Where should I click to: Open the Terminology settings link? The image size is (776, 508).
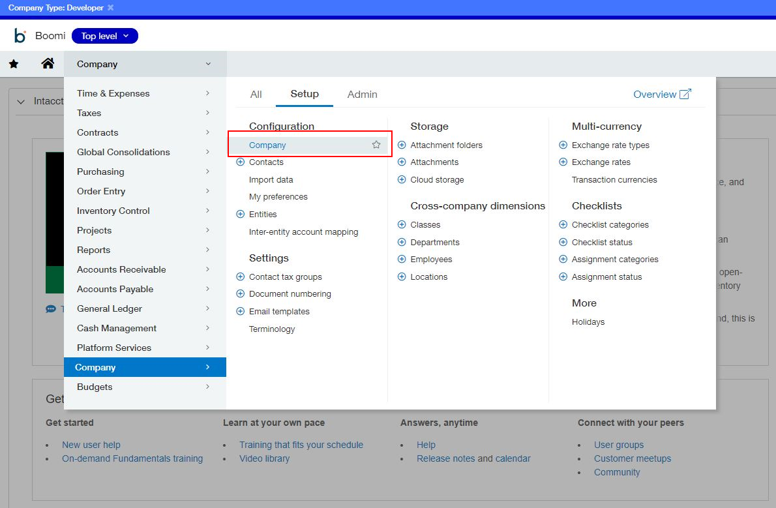pyautogui.click(x=272, y=329)
